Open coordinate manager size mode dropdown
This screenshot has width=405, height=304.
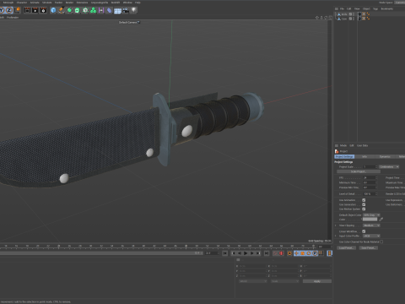[x=284, y=281]
